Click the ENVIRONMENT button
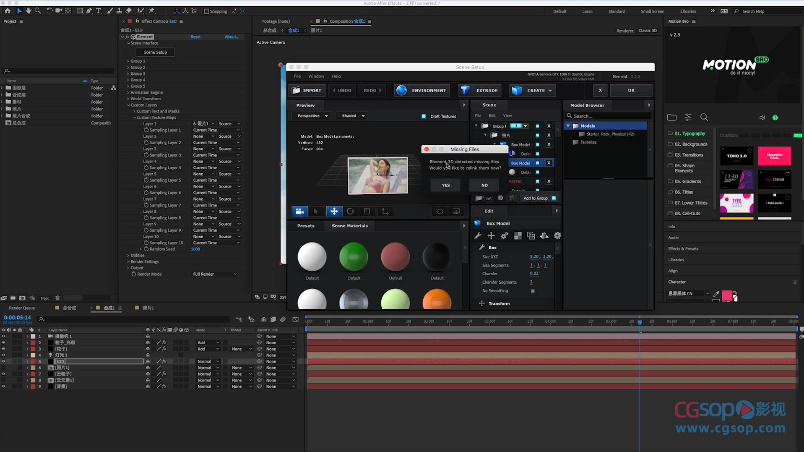The width and height of the screenshot is (804, 452). [x=422, y=90]
